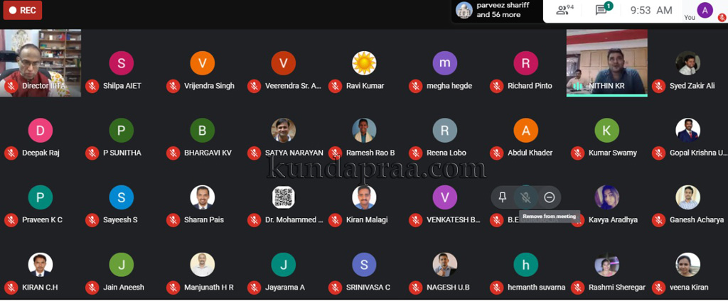Click Abdul Khader's orange 'A' avatar
This screenshot has width=728, height=301.
[x=526, y=131]
